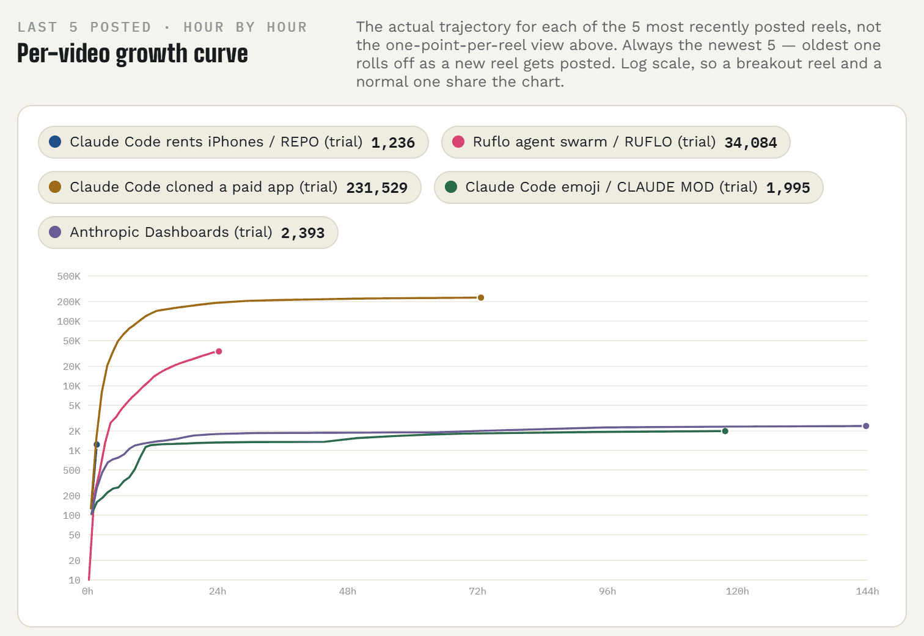The width and height of the screenshot is (924, 636).
Task: Click the blue dot for Claude Code rents iPhones
Action: pos(55,142)
